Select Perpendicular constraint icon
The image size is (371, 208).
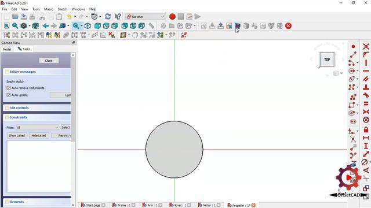coord(366,87)
